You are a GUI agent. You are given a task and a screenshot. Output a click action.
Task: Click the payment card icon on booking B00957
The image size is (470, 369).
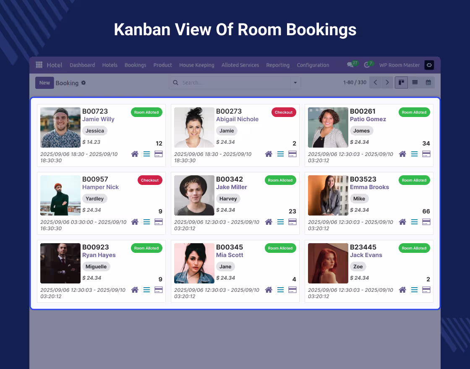point(159,222)
